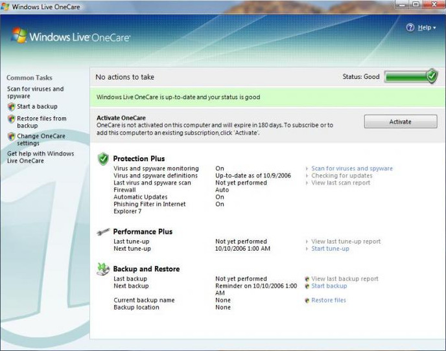Click the Performance Plus wrench icon
The image size is (446, 351).
(103, 232)
